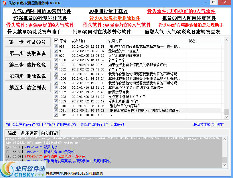This screenshot has width=233, height=178.
Task: Click red log line 正在清理无效说说,请稍等
Action: point(66,156)
